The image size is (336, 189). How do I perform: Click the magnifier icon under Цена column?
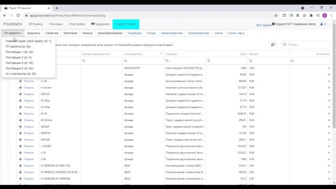pyautogui.click(x=209, y=61)
